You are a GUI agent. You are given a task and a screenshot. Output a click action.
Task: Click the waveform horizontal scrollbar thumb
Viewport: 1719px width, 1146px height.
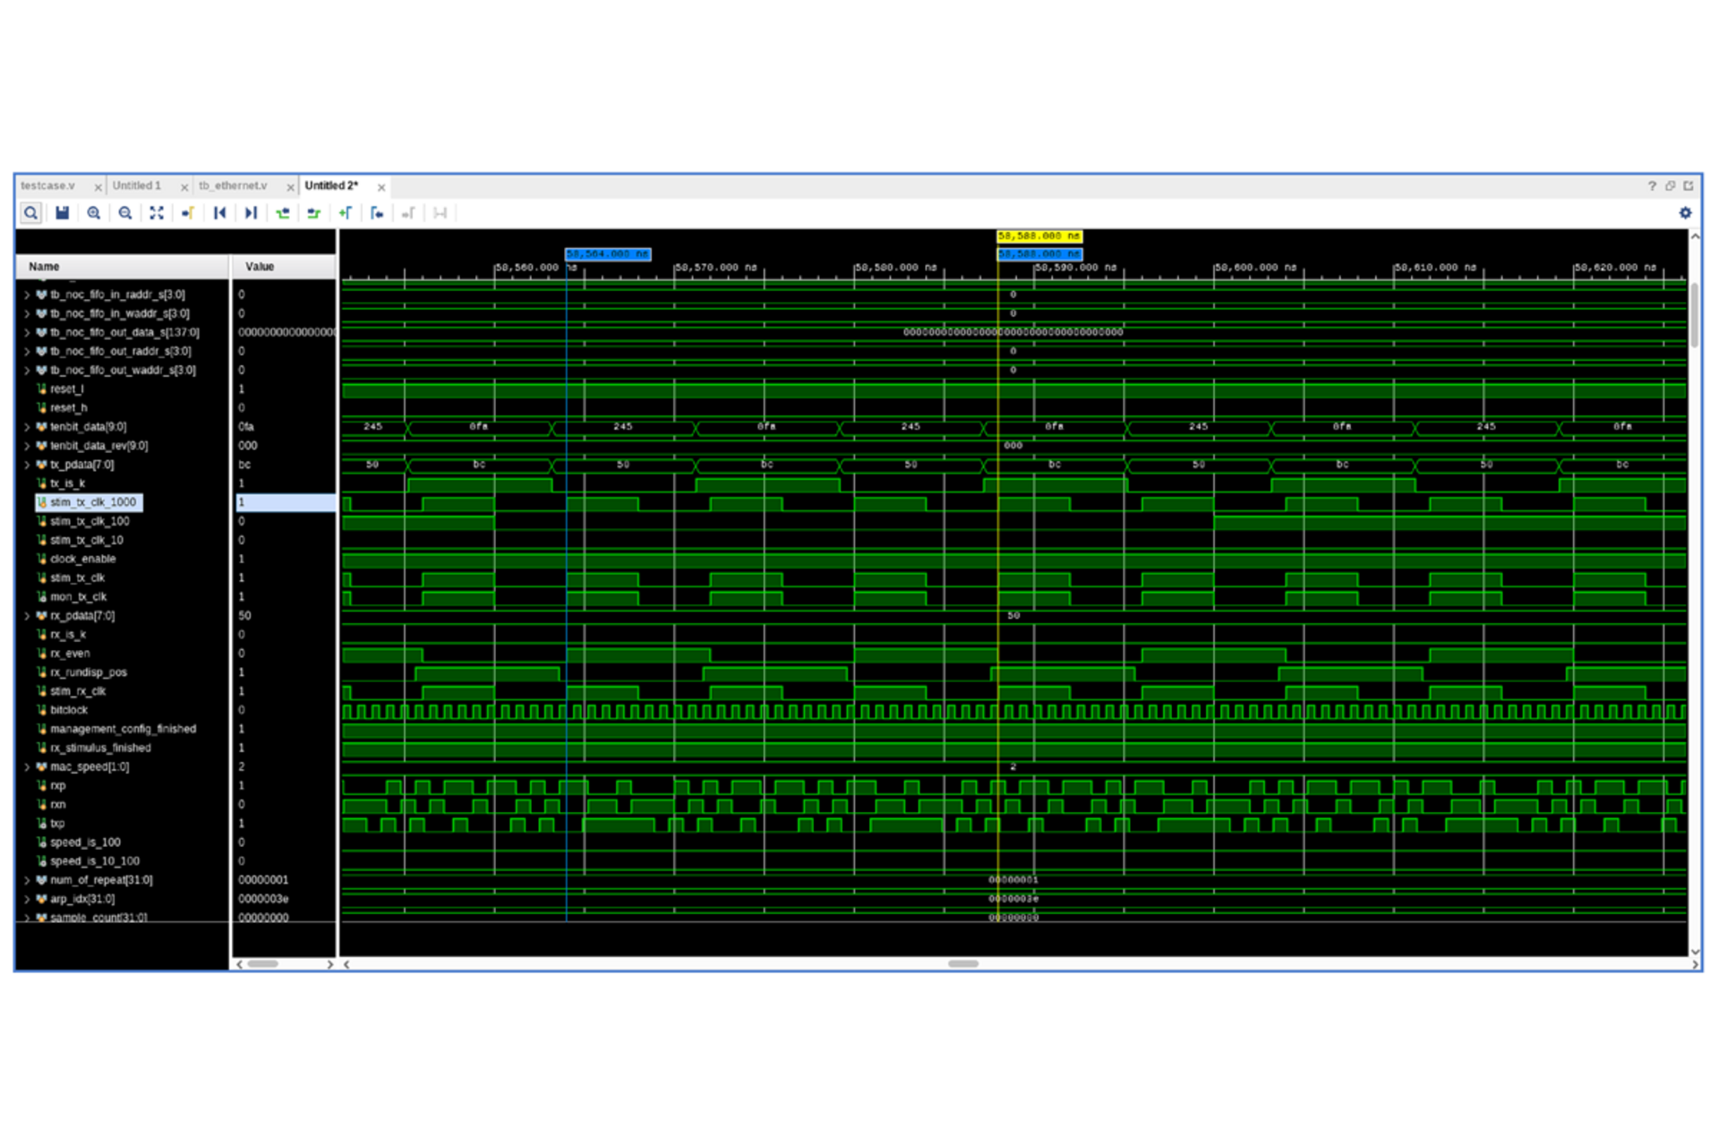coord(963,964)
